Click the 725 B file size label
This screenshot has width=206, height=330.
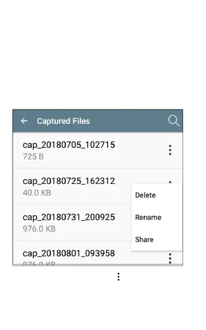point(33,156)
